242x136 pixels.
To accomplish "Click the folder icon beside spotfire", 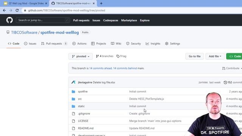I will pyautogui.click(x=73, y=91).
